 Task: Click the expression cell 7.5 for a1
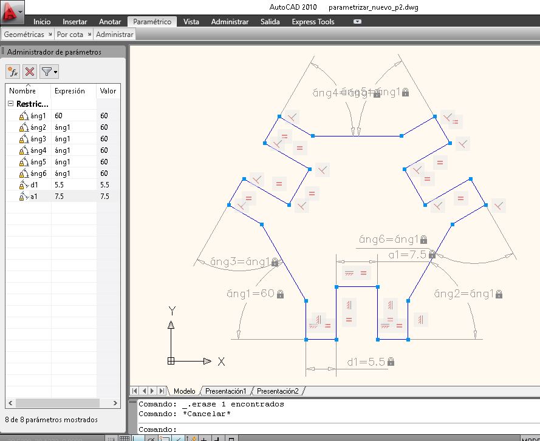(73, 197)
